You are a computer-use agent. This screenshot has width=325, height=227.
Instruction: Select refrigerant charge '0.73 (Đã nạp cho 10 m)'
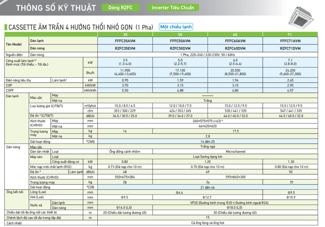pos(125,167)
